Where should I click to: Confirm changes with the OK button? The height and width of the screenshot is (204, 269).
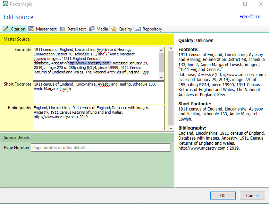point(223,195)
